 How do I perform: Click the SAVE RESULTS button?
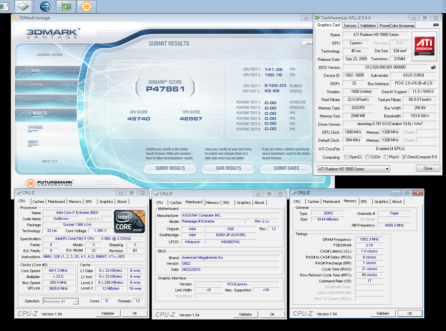coord(228,168)
